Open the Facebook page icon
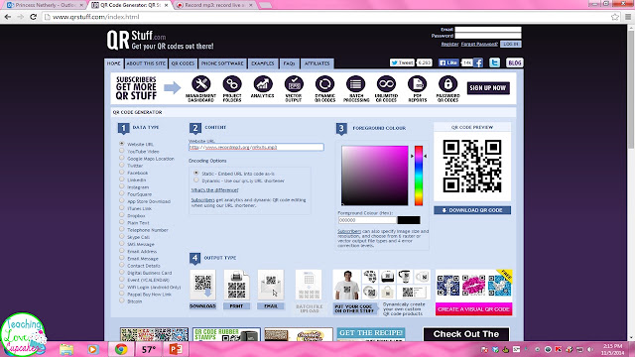Screen dimensions: 635x357 click(x=478, y=62)
